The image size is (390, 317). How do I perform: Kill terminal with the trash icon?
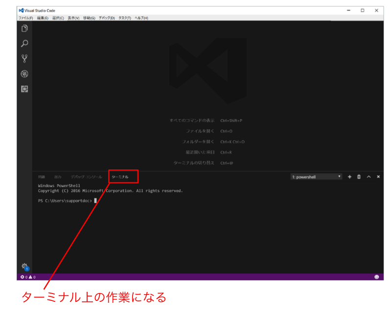click(359, 177)
